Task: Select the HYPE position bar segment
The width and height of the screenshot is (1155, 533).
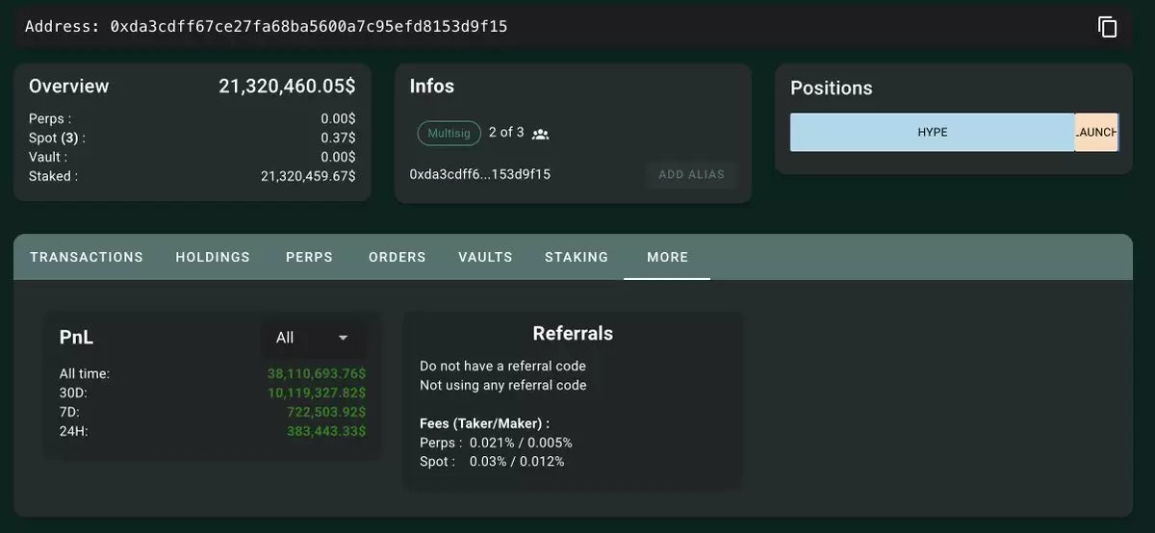Action: click(932, 133)
